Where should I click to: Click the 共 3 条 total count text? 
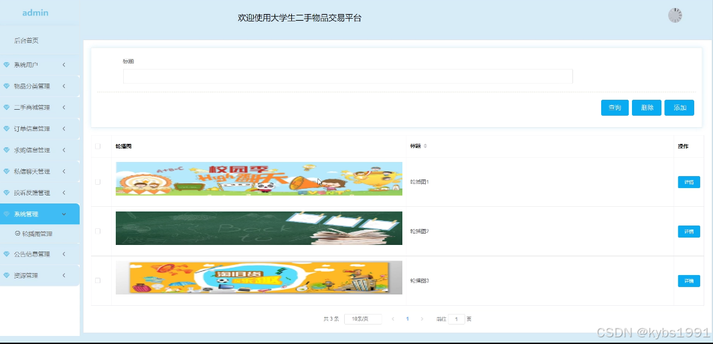[x=331, y=319]
